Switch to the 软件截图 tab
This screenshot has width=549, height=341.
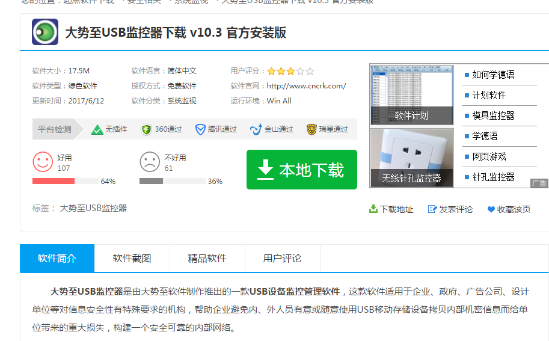coord(132,259)
